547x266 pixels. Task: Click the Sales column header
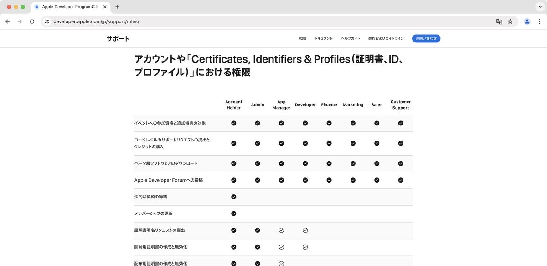tap(377, 105)
